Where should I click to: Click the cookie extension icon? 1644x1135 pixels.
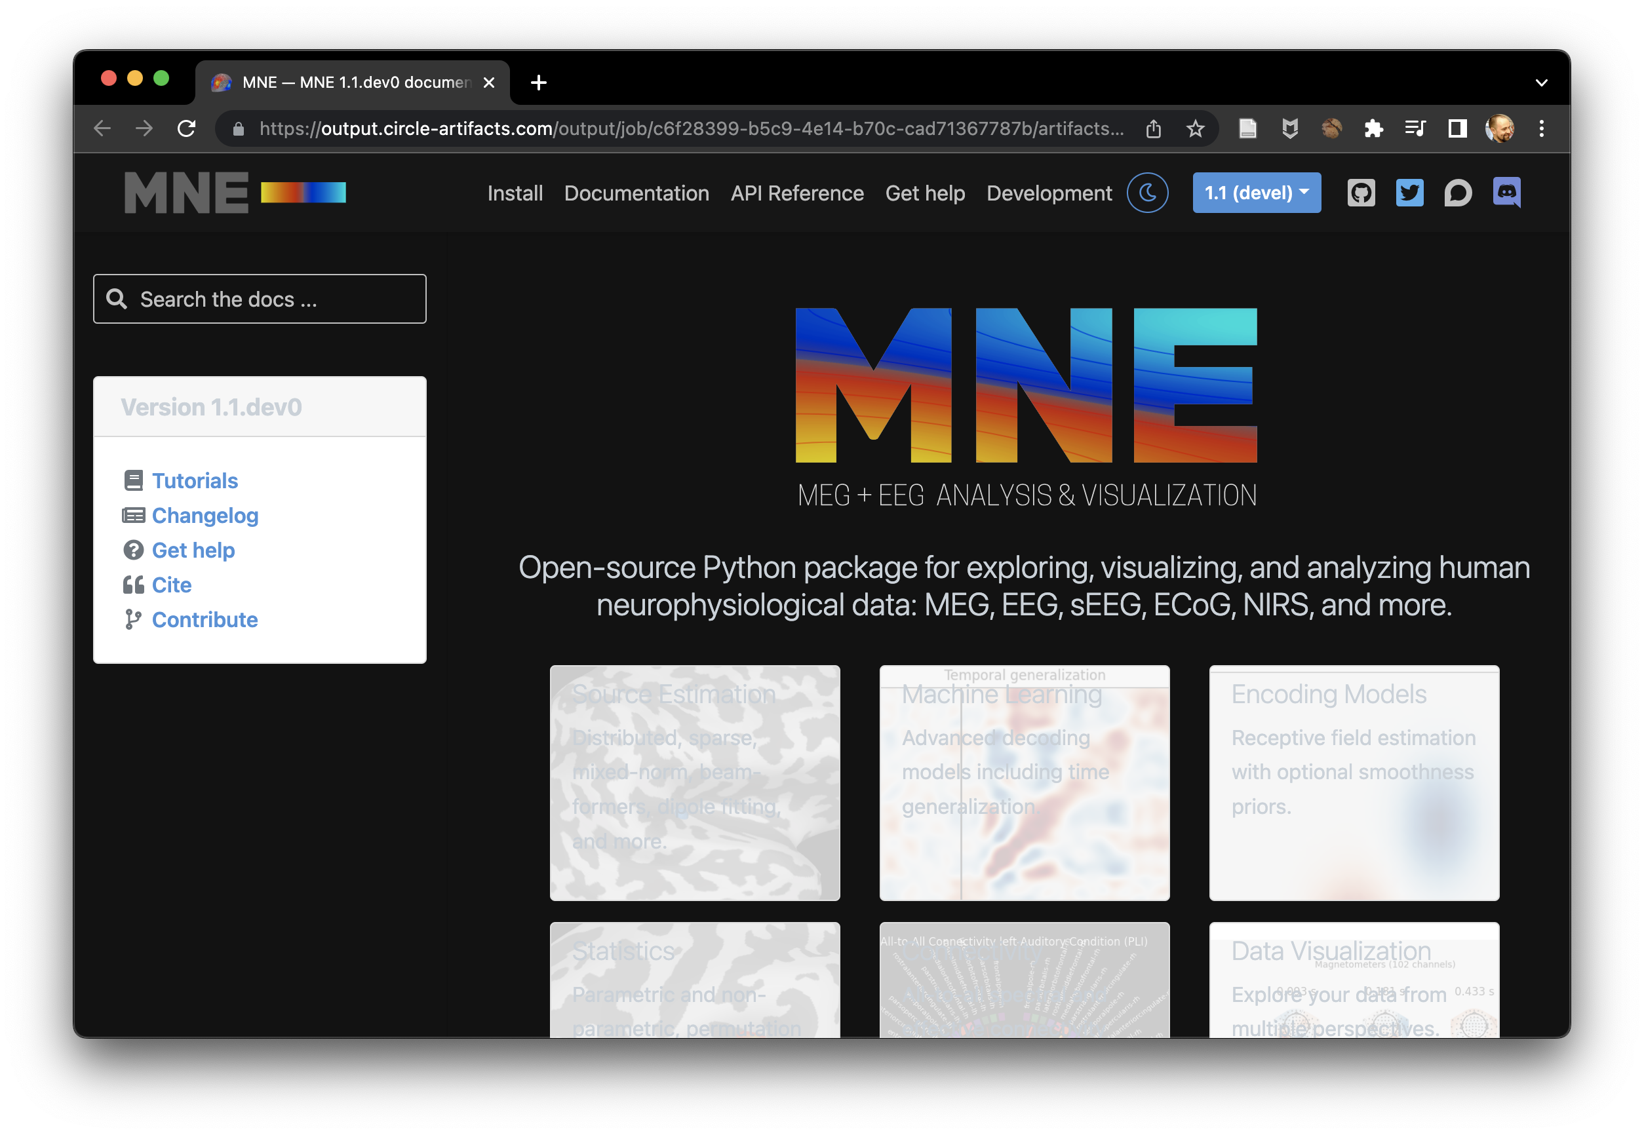[x=1332, y=128]
